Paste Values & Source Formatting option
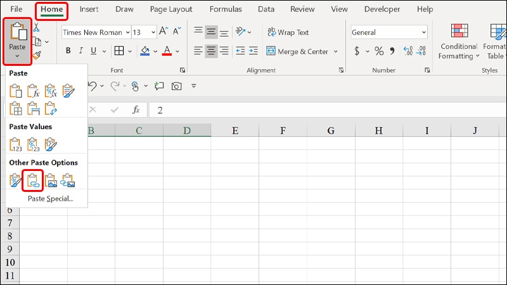Image resolution: width=507 pixels, height=285 pixels. (51, 145)
